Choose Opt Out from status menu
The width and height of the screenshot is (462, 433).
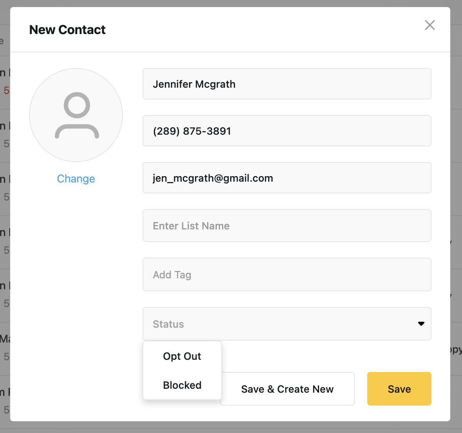point(182,356)
